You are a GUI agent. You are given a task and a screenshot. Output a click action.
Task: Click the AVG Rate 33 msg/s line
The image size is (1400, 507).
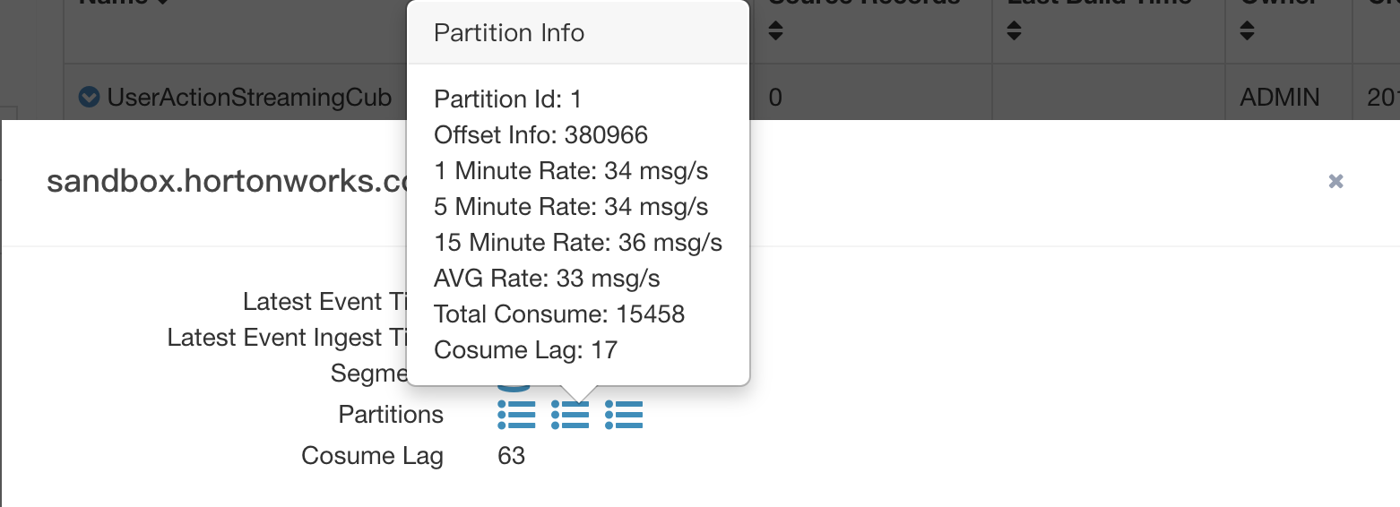tap(547, 279)
